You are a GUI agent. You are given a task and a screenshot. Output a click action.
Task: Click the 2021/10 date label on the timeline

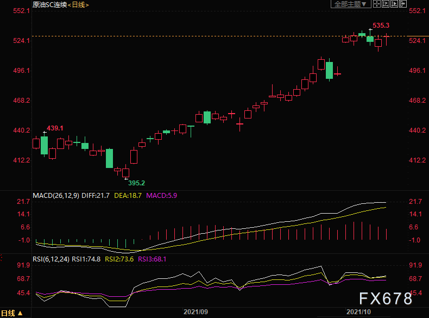pyautogui.click(x=359, y=312)
